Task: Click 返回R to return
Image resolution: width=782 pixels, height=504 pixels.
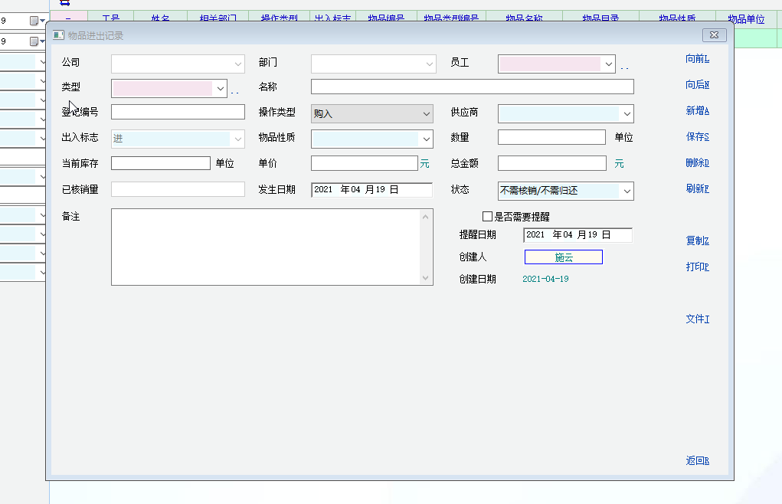Action: tap(697, 461)
